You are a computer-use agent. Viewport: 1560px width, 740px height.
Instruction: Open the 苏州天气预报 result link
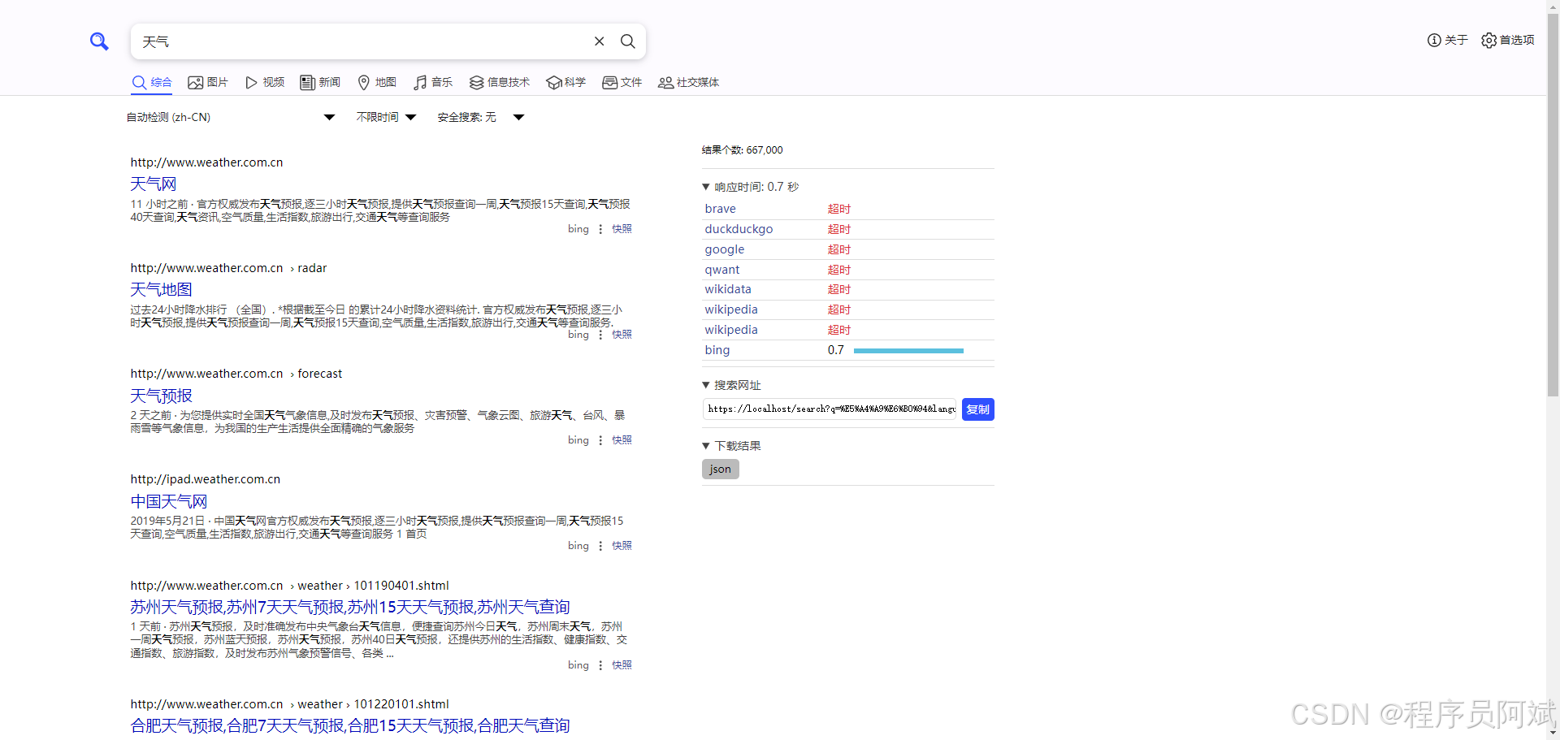pos(350,607)
